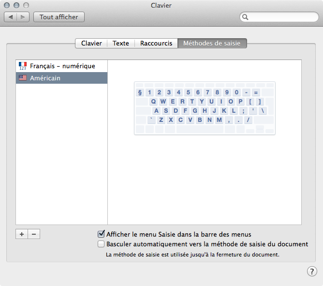
Task: Click the American flag icon in list
Action: (x=22, y=78)
